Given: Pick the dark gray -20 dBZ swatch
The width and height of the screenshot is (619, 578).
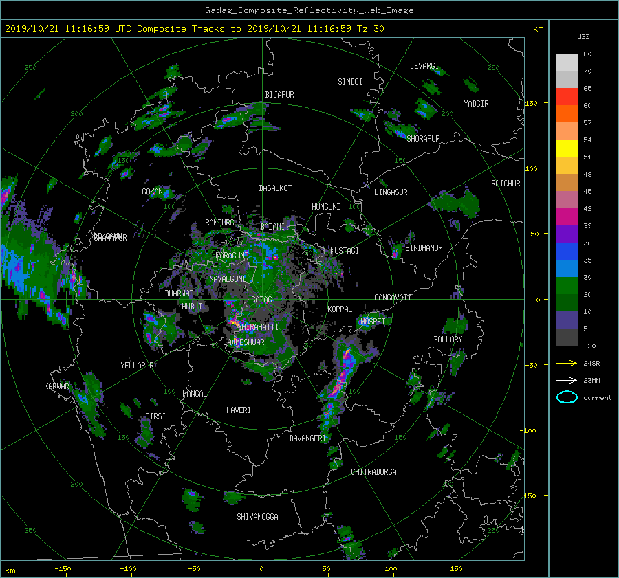Looking at the screenshot, I should tap(567, 337).
